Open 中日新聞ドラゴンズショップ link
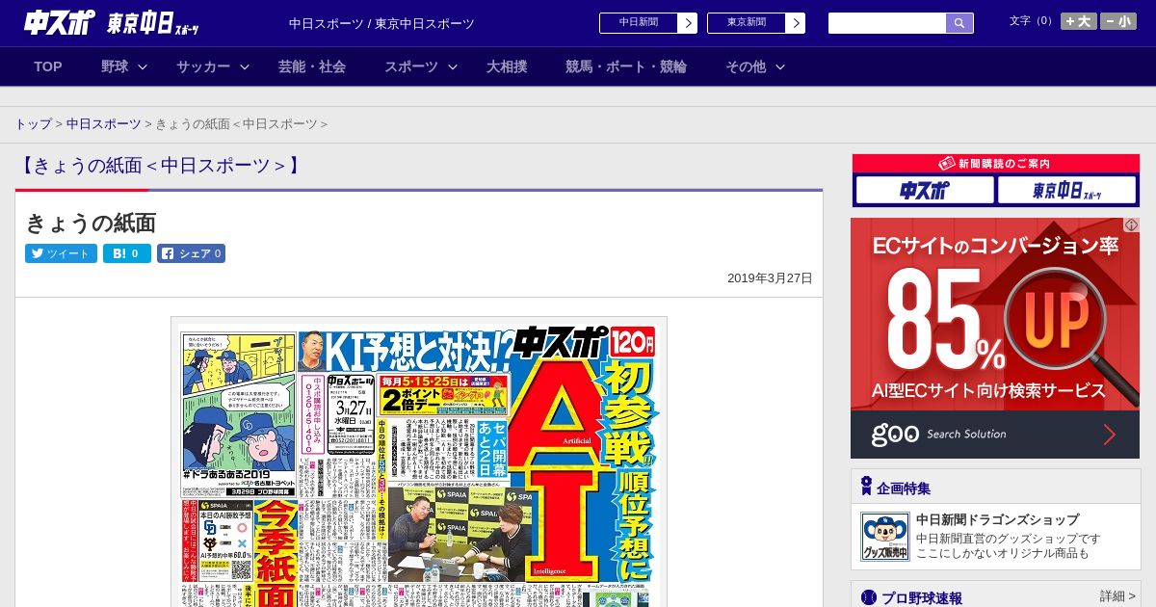Image resolution: width=1156 pixels, height=607 pixels. tap(997, 519)
